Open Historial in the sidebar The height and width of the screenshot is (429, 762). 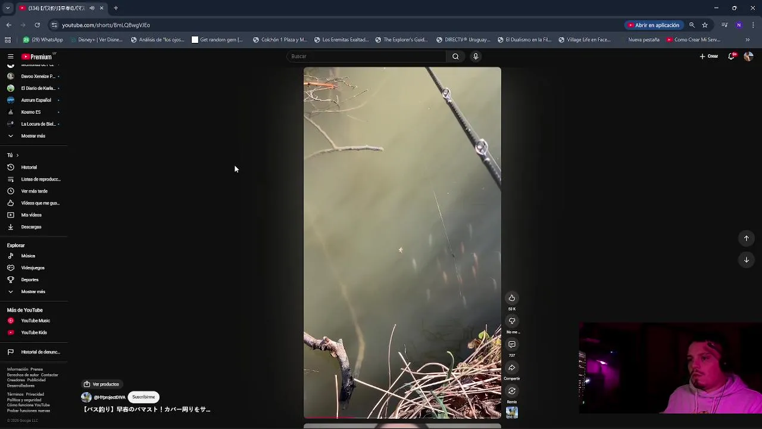pos(29,167)
